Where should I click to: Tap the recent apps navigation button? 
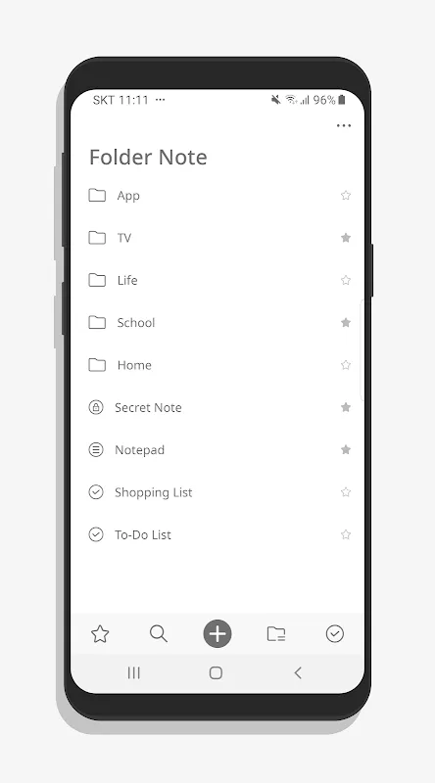point(133,672)
